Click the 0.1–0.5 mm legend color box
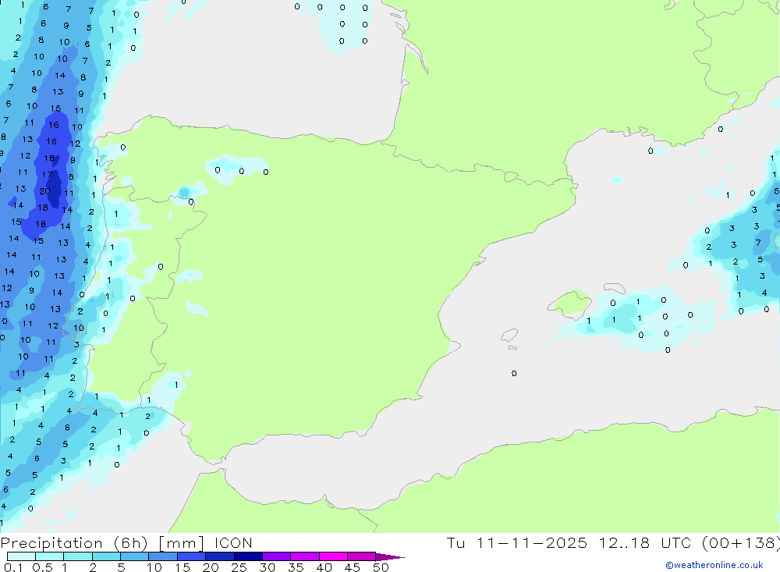 point(21,556)
